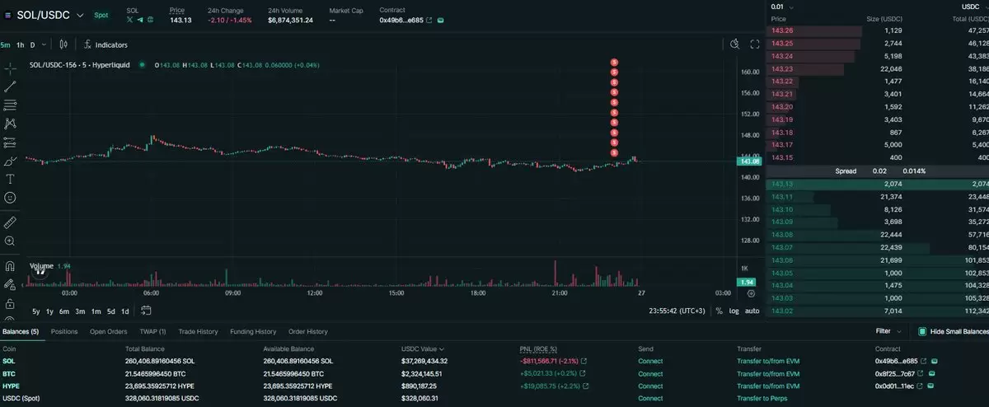The image size is (989, 407).
Task: Select the trend line drawing tool
Action: pos(10,86)
